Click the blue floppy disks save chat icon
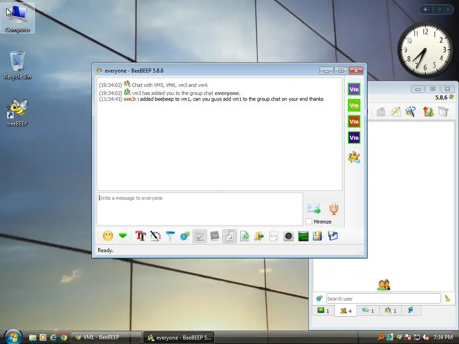 (x=333, y=236)
